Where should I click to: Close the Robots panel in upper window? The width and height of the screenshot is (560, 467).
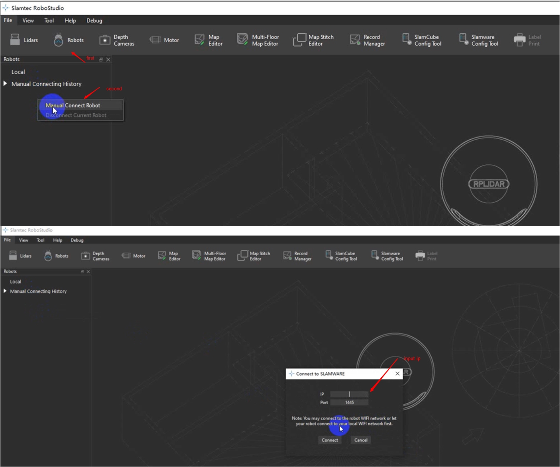pyautogui.click(x=108, y=60)
